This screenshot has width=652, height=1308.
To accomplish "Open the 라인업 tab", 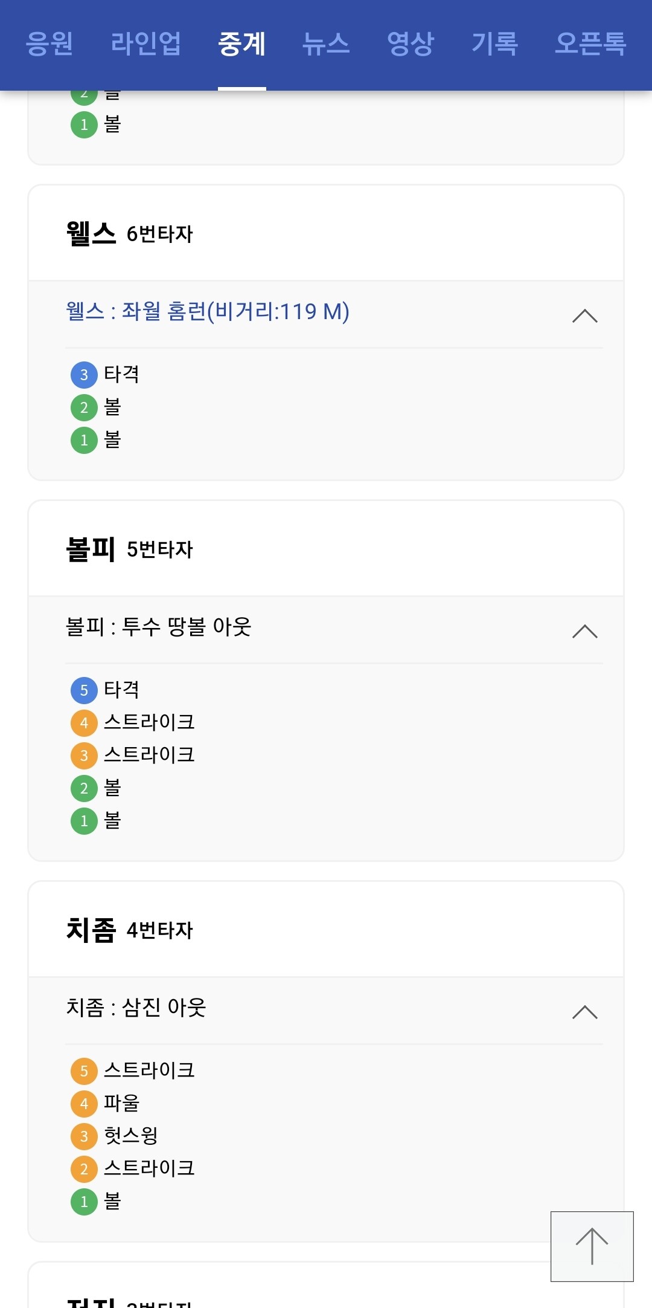I will [145, 44].
